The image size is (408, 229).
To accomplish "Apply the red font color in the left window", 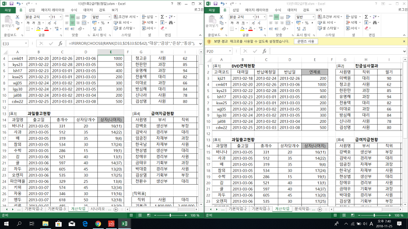I will (x=47, y=29).
